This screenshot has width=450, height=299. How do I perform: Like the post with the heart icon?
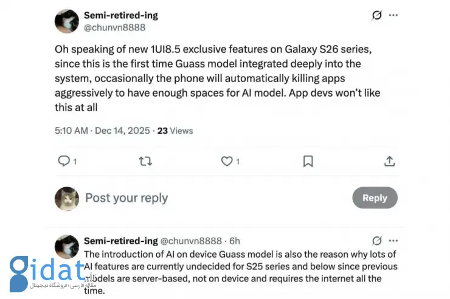click(x=227, y=161)
